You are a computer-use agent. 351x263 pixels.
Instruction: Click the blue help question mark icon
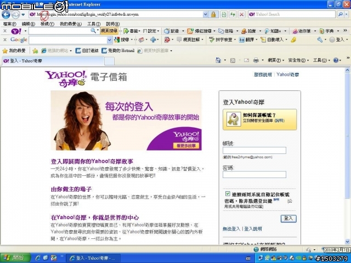pos(336,60)
